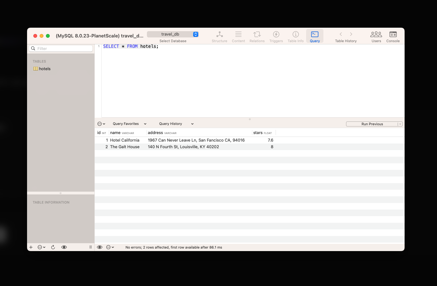Go back using the Table History arrow
437x286 pixels.
point(341,34)
